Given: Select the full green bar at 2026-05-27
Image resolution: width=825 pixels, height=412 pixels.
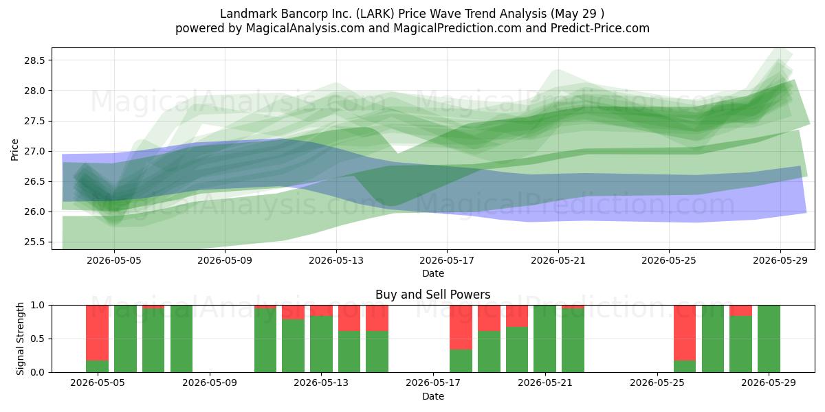Looking at the screenshot, I should [x=713, y=339].
